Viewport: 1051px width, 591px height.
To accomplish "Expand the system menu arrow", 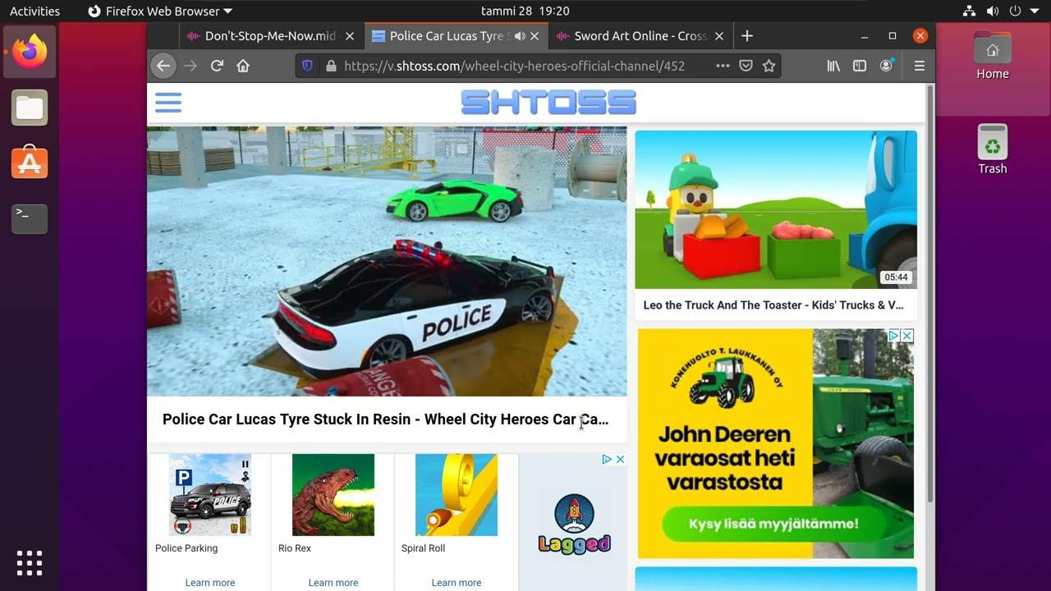I will click(1034, 11).
